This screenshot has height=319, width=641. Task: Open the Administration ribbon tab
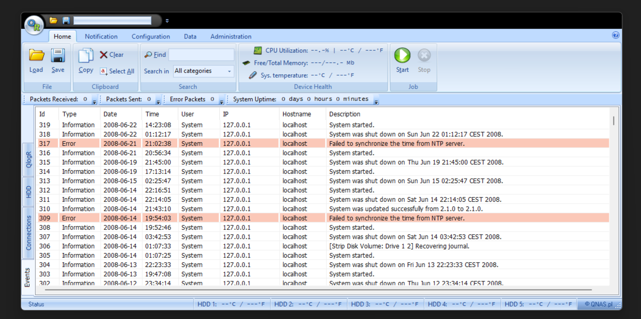pyautogui.click(x=231, y=36)
